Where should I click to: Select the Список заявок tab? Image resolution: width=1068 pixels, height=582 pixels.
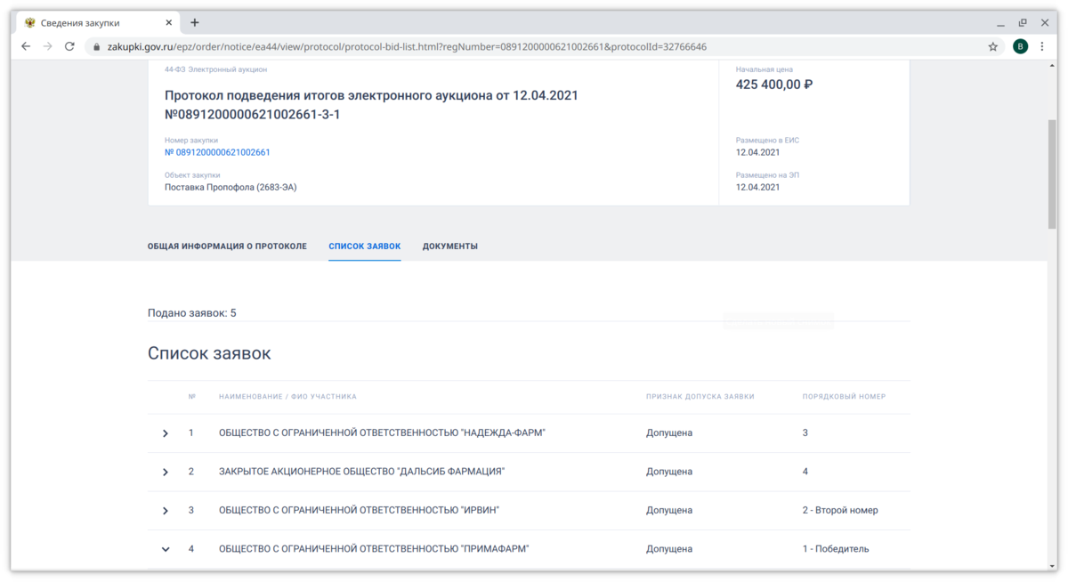click(365, 246)
